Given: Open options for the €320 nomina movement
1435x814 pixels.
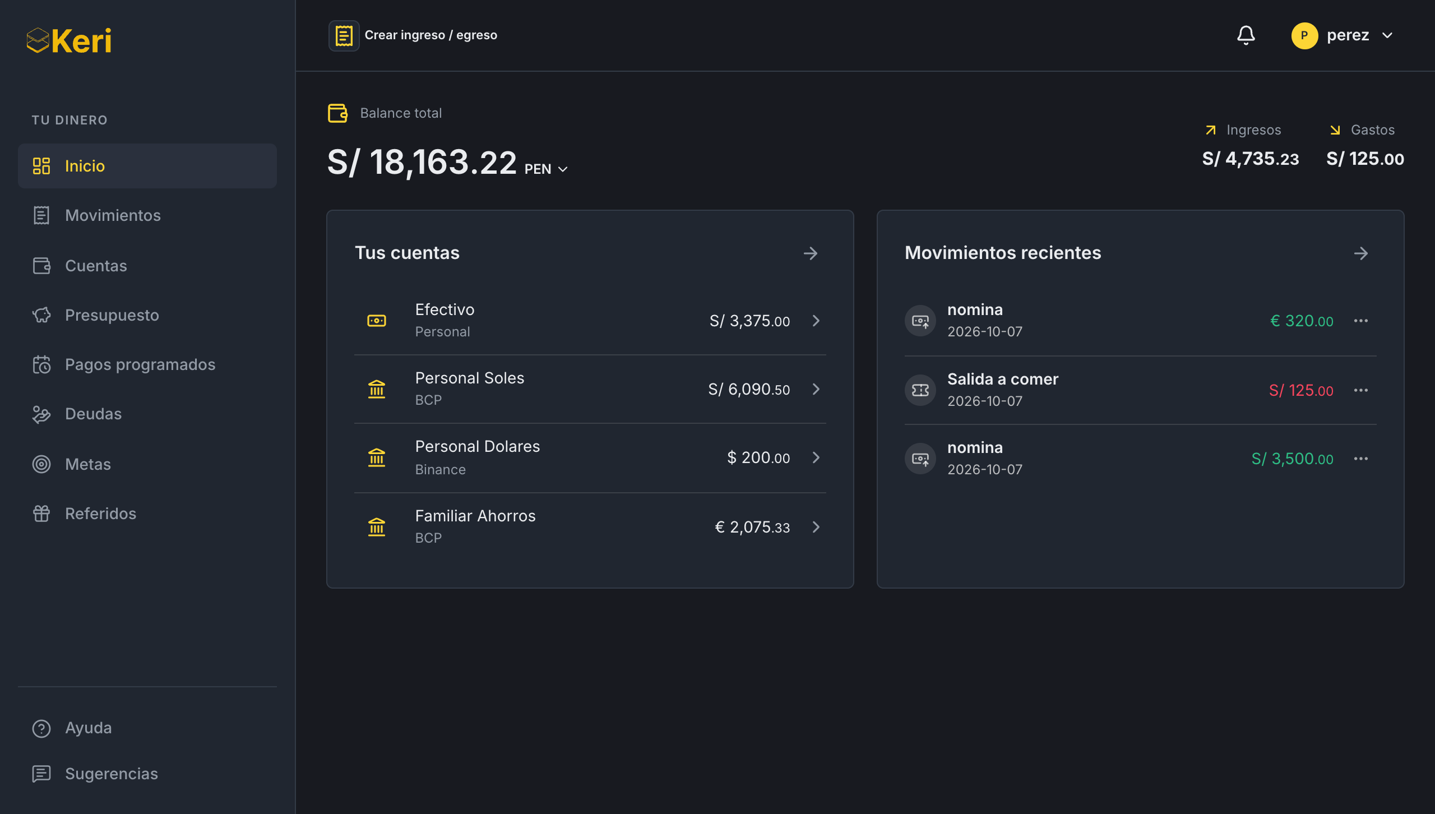Looking at the screenshot, I should [1361, 321].
